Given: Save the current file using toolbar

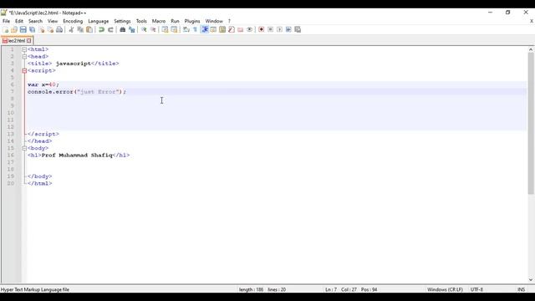Looking at the screenshot, I should coord(23,30).
